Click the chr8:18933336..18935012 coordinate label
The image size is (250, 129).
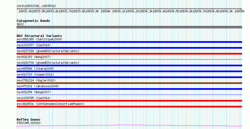pos(36,6)
